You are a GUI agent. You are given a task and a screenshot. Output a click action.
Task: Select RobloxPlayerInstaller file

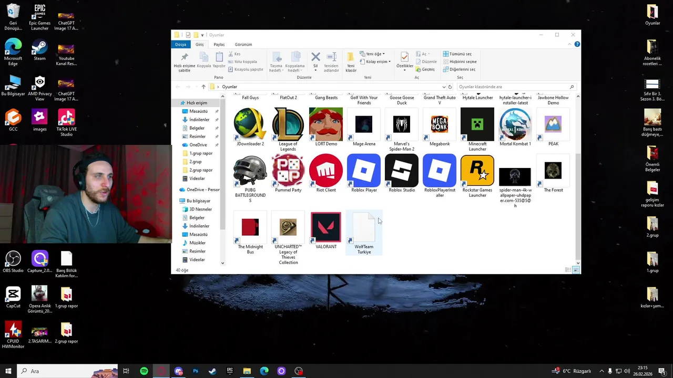(x=440, y=176)
